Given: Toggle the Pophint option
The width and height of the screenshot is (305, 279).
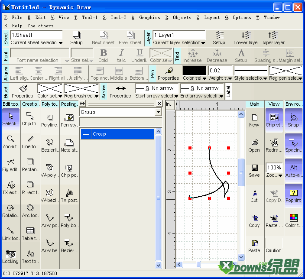Looking at the screenshot, I should pos(293,196).
